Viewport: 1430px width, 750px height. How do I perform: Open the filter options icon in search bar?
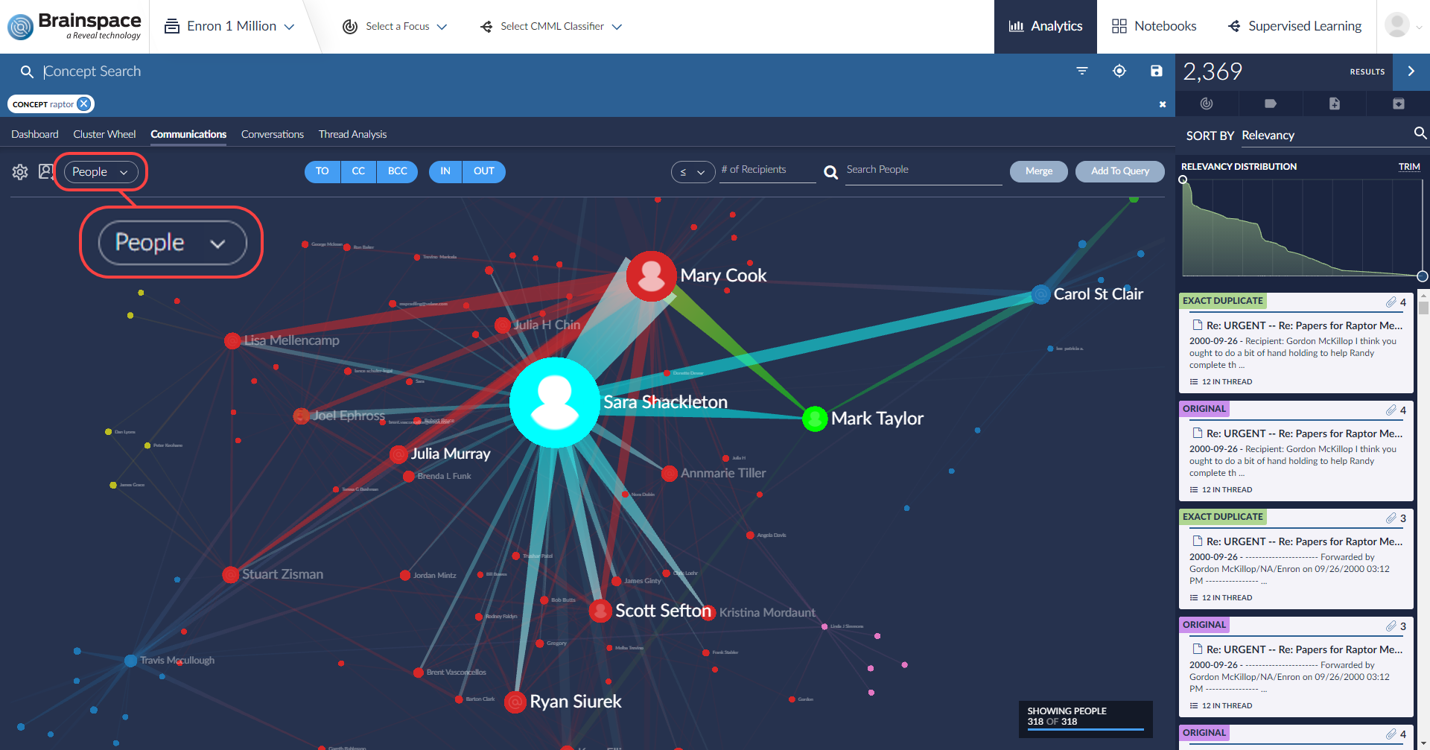coord(1082,71)
